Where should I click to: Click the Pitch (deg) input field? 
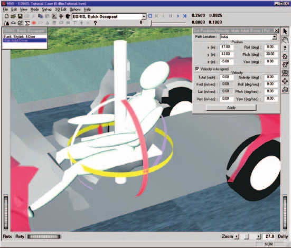[x=271, y=54]
